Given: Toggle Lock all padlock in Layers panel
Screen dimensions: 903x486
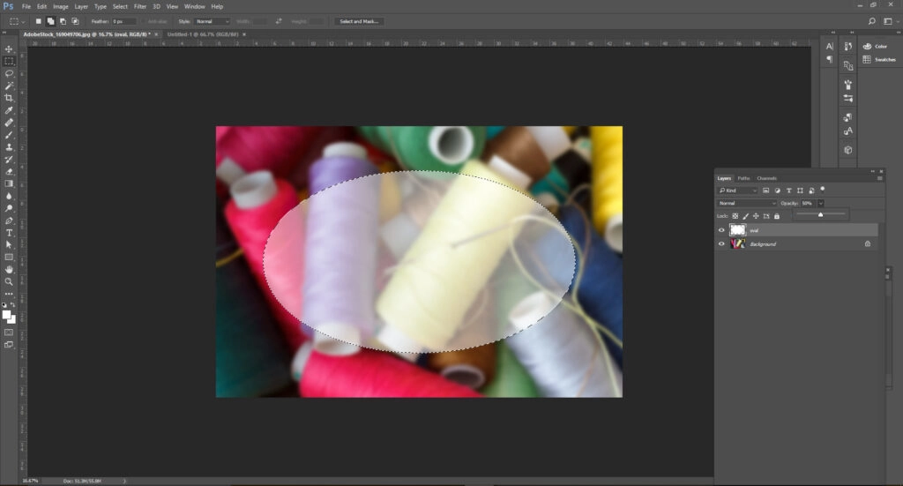Looking at the screenshot, I should tap(776, 216).
